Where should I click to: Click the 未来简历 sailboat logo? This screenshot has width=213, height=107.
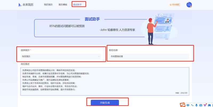pos(19,5)
